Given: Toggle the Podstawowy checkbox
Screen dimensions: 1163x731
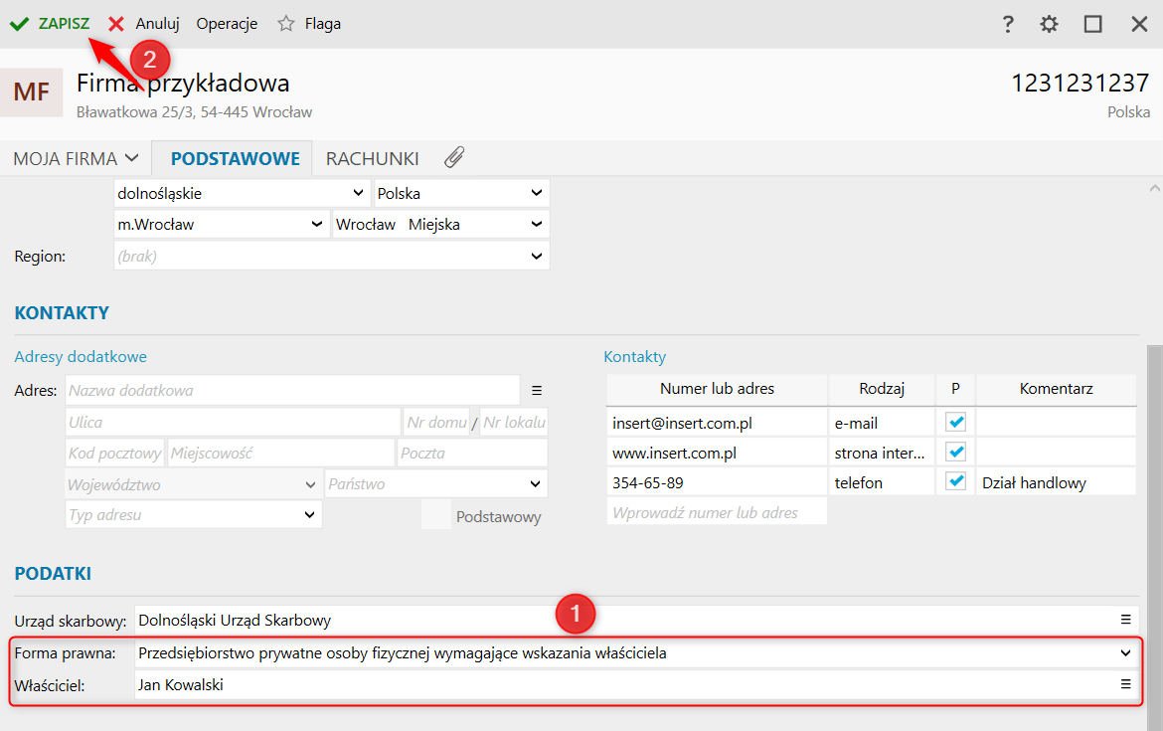Looking at the screenshot, I should coord(436,515).
